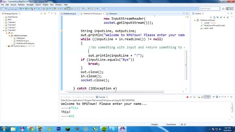The image size is (235, 132).
Task: Click the Run External Tools icon
Action: 32,8
